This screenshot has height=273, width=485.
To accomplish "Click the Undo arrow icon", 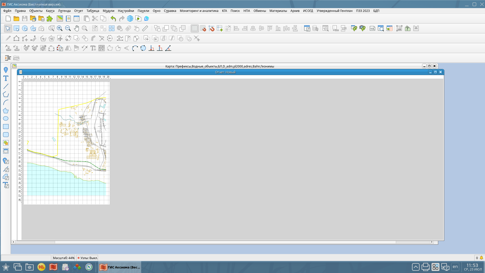I will coord(113,18).
